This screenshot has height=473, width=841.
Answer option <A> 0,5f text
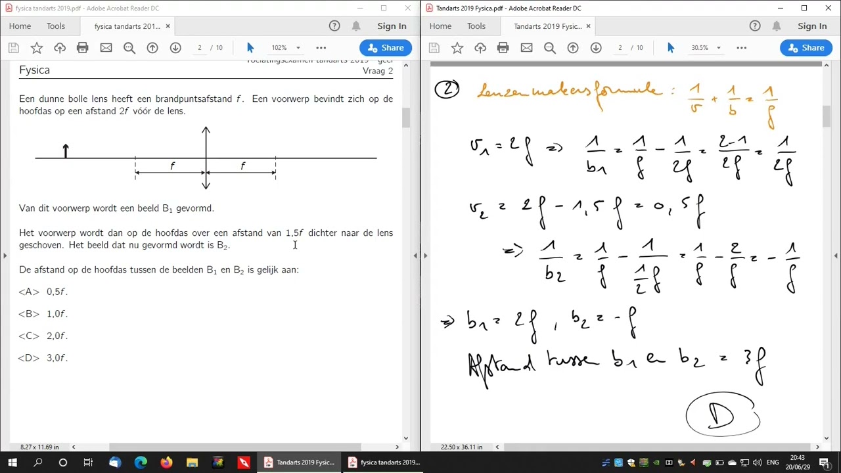click(x=43, y=292)
